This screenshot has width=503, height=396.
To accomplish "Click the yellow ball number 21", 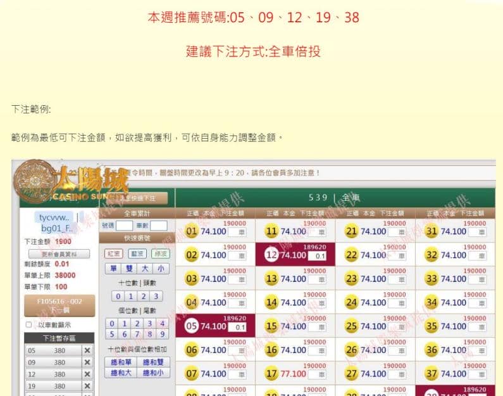I will (351, 231).
